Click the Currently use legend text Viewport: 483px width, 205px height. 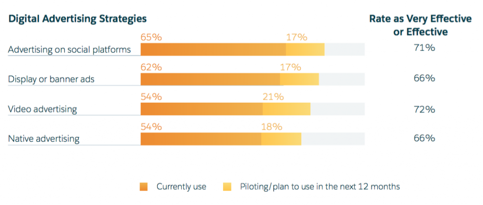181,187
